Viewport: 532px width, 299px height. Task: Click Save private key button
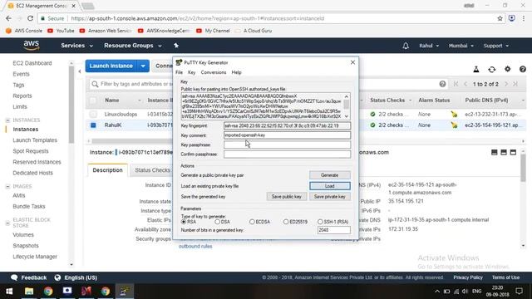pos(329,197)
